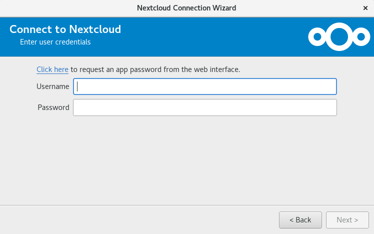374x234 pixels.
Task: Click the large center circle of Nextcloud logo
Action: coord(339,36)
